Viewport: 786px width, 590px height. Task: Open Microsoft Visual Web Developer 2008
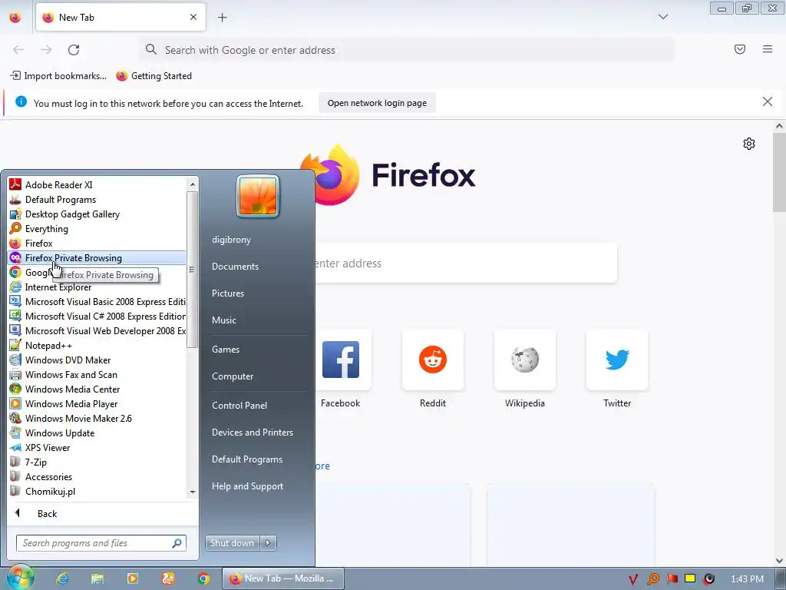97,330
